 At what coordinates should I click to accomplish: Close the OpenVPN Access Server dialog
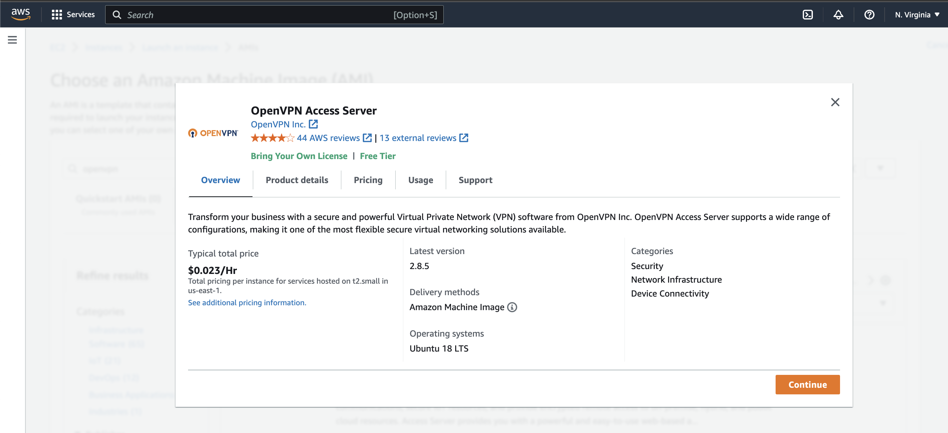835,102
